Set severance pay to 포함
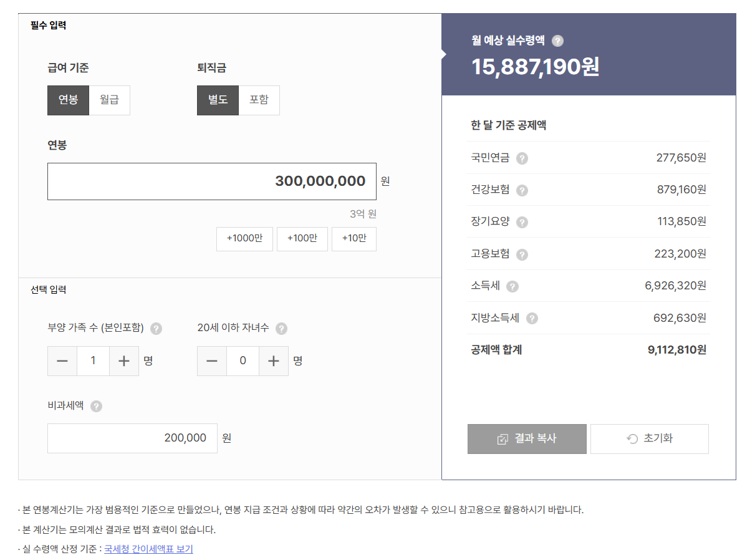 259,100
